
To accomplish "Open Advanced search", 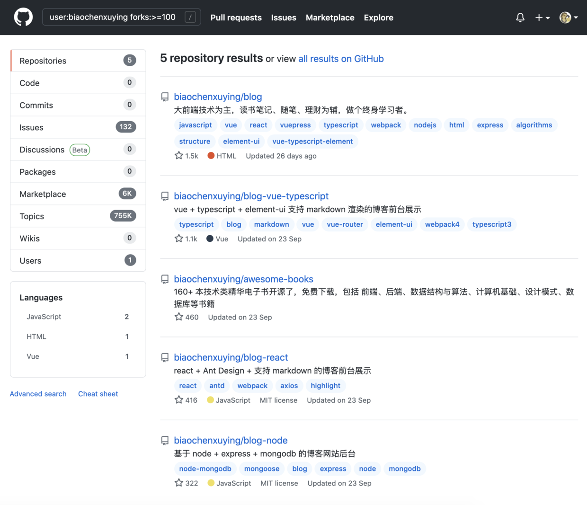I will (x=38, y=393).
